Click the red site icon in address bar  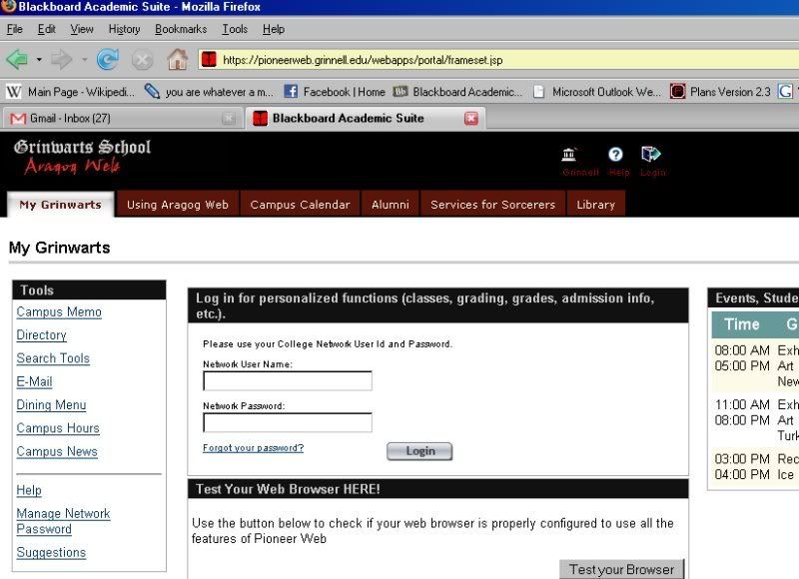pos(209,60)
